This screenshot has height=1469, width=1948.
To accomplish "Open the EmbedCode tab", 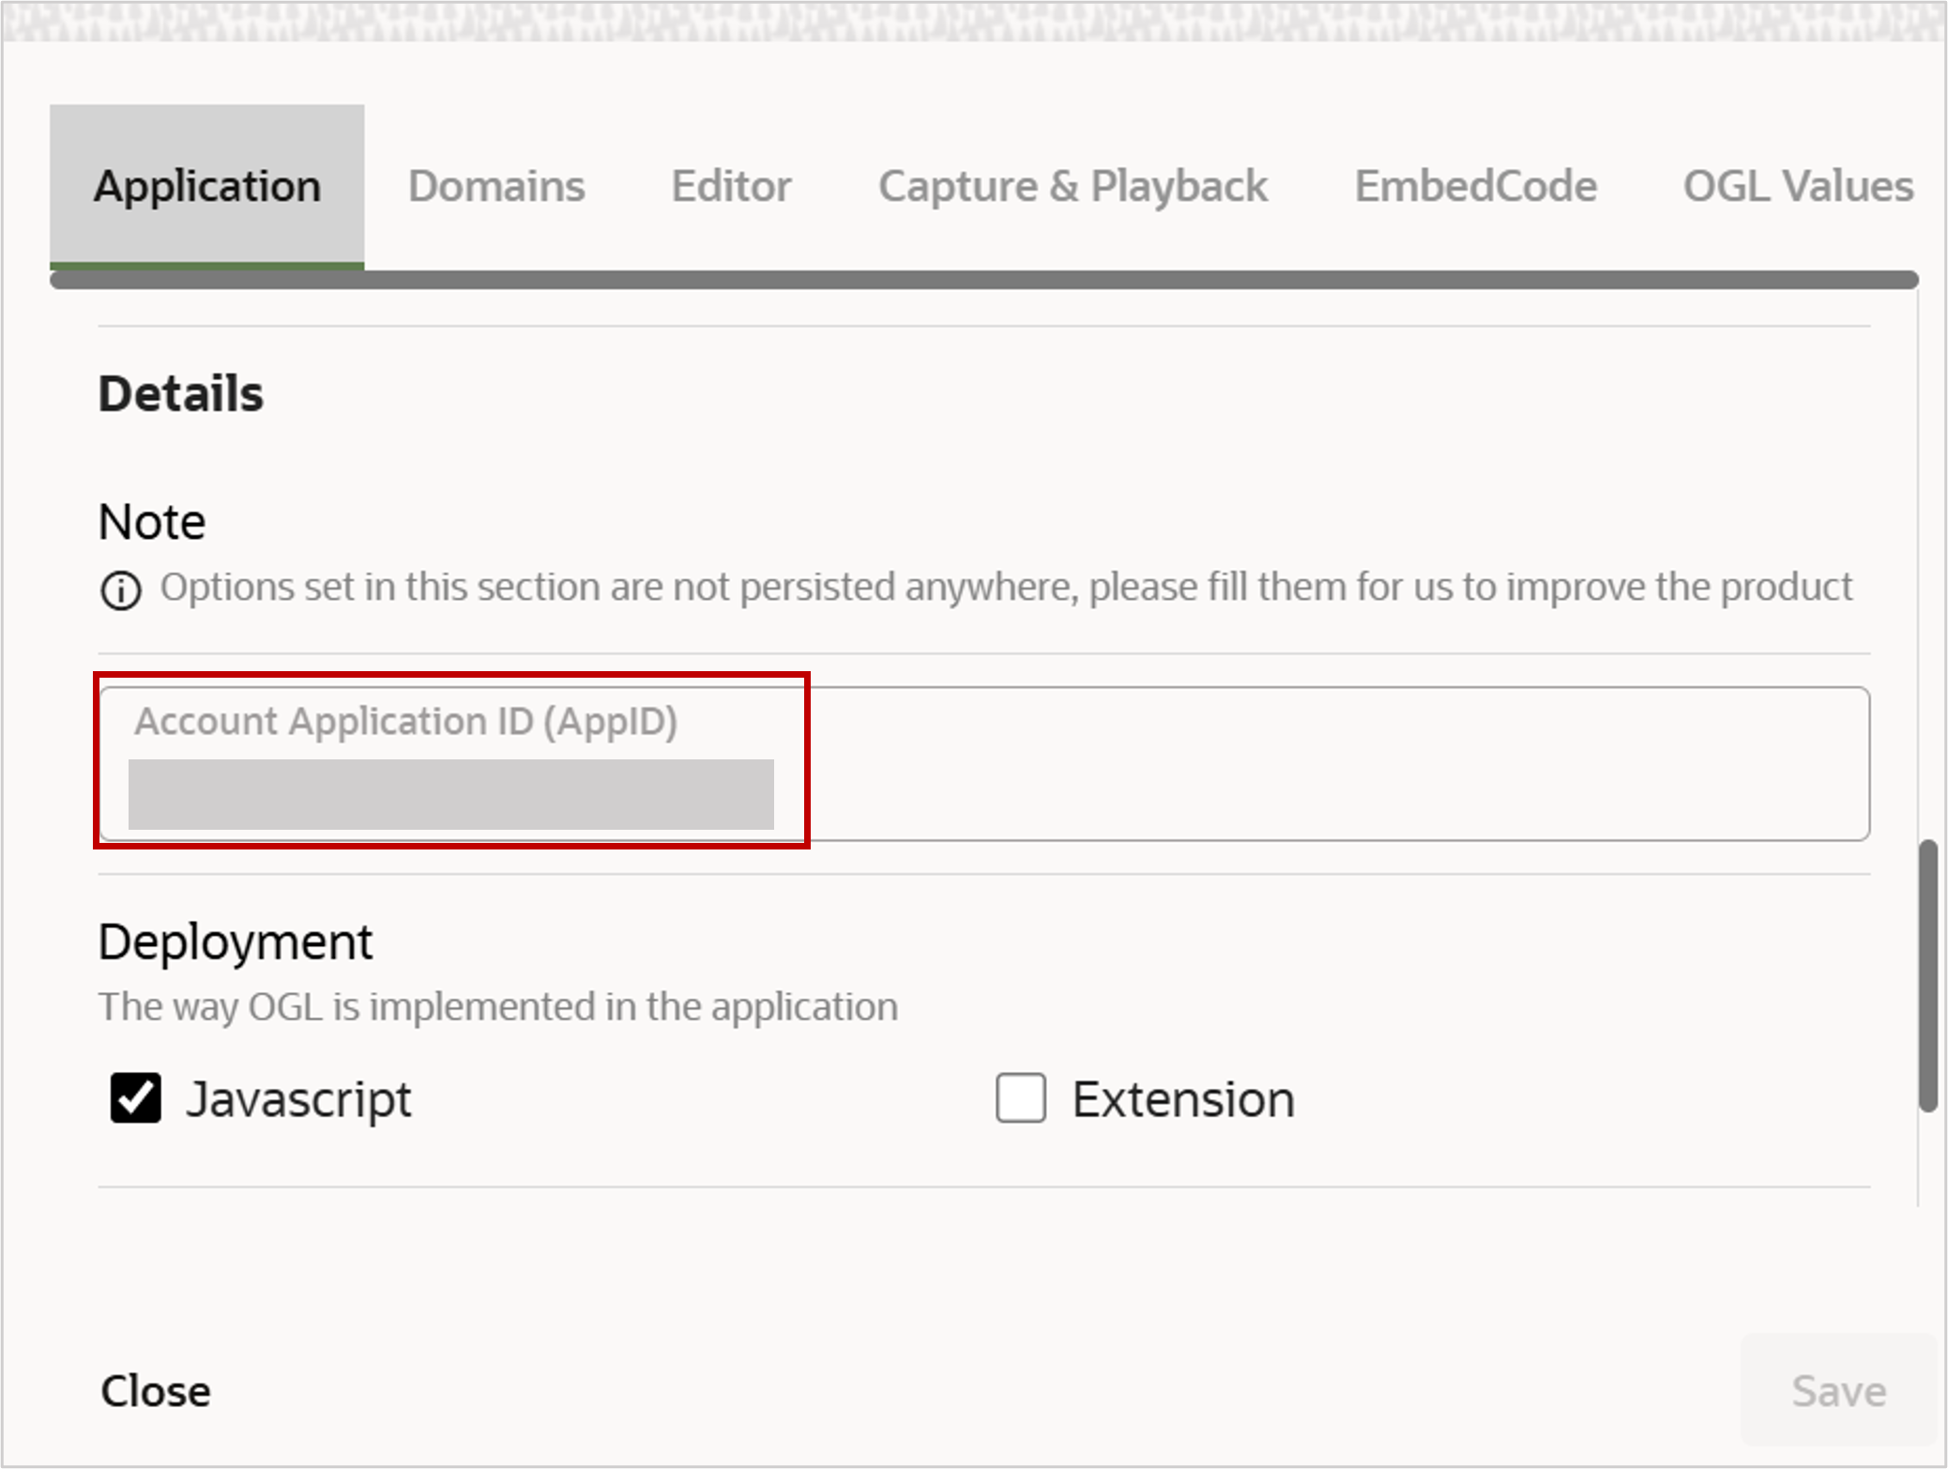I will (x=1475, y=186).
